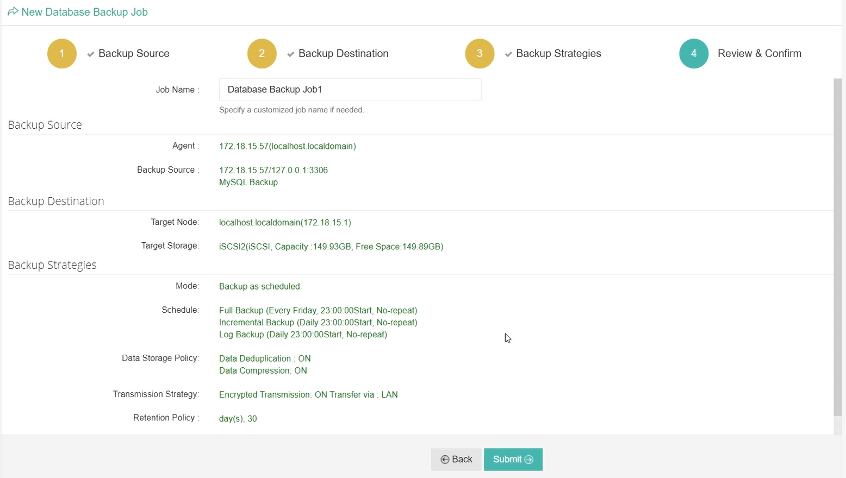Screen dimensions: 846x478
Task: Go to the Backup Source step
Action: 134,53
